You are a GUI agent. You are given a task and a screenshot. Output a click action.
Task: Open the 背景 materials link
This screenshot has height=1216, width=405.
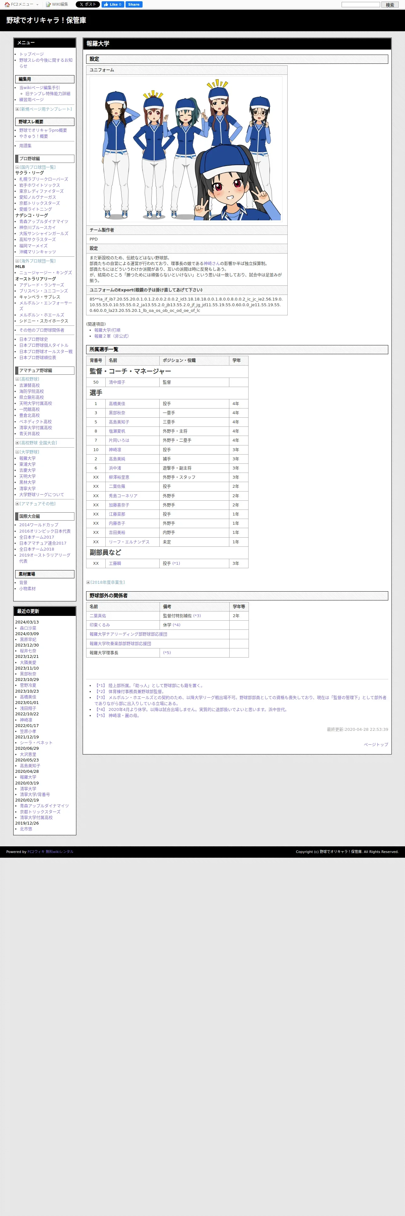point(23,582)
